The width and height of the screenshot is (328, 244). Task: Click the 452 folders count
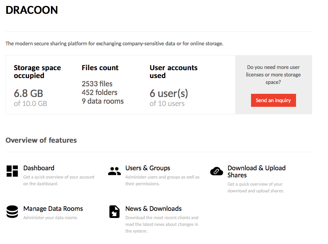click(x=99, y=93)
